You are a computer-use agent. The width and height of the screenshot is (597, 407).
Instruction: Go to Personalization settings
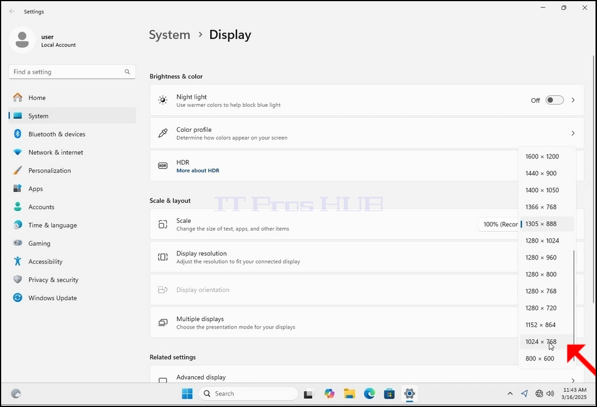[72, 171]
